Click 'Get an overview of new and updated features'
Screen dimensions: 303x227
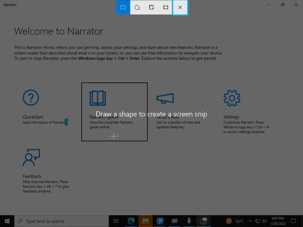coord(178,125)
